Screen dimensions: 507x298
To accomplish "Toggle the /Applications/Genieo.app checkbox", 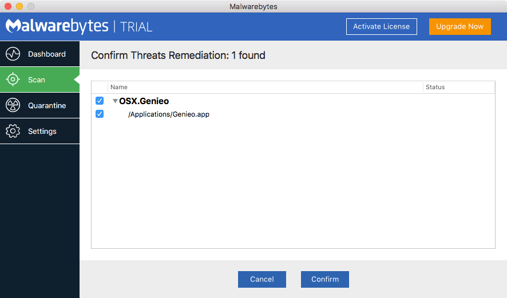I will 100,114.
